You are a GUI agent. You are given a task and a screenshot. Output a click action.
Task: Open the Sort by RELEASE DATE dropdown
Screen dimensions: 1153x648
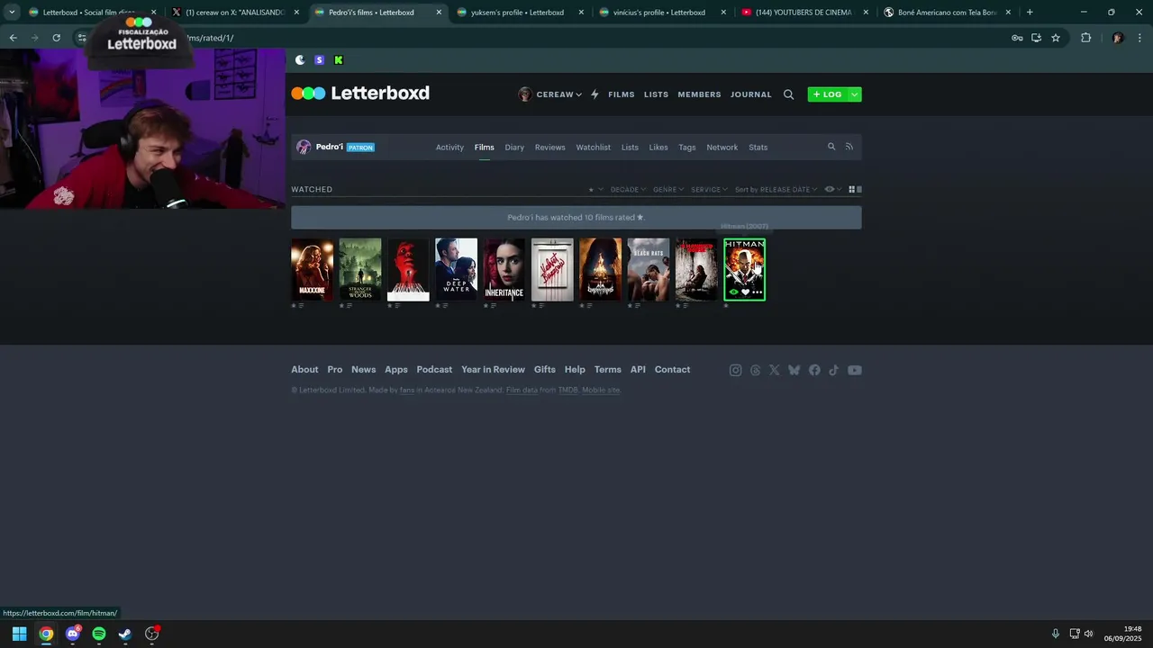(776, 190)
